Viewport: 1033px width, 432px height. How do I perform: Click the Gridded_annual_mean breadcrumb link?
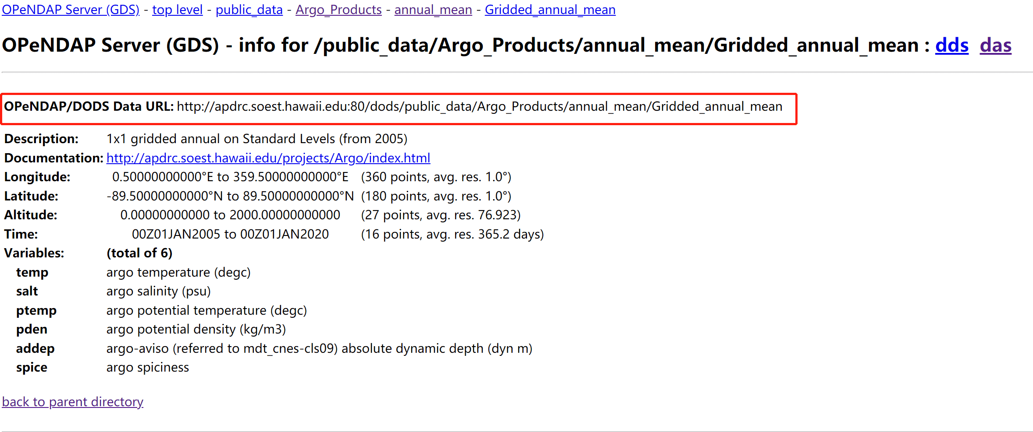[x=550, y=10]
